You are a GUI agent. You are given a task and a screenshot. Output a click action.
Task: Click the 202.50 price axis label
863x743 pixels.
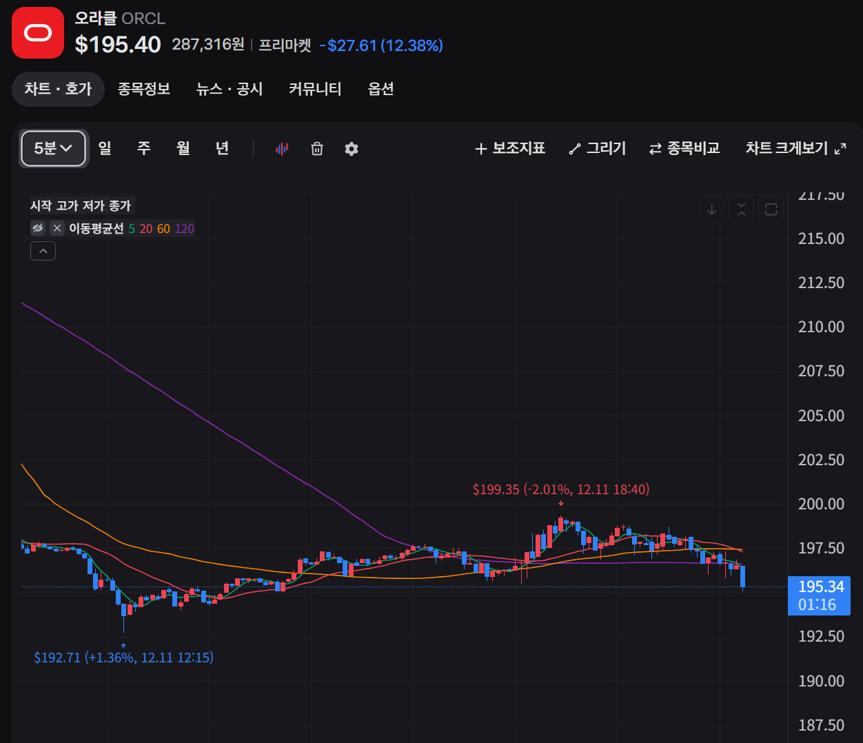click(821, 460)
